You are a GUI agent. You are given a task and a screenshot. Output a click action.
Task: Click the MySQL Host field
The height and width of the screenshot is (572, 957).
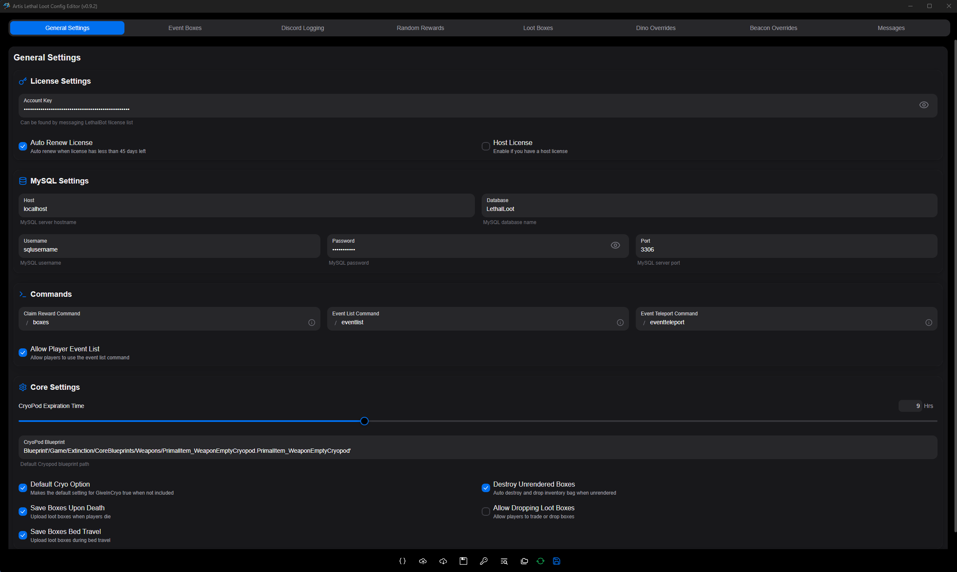click(x=246, y=205)
